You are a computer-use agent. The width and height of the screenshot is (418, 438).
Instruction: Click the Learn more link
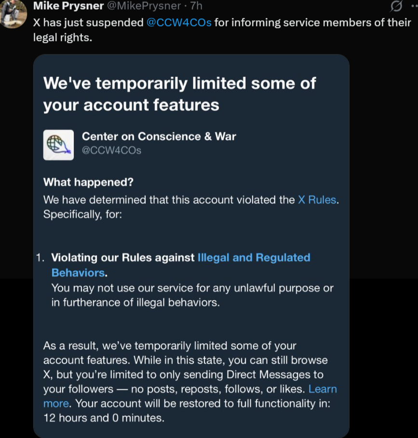tap(322, 389)
